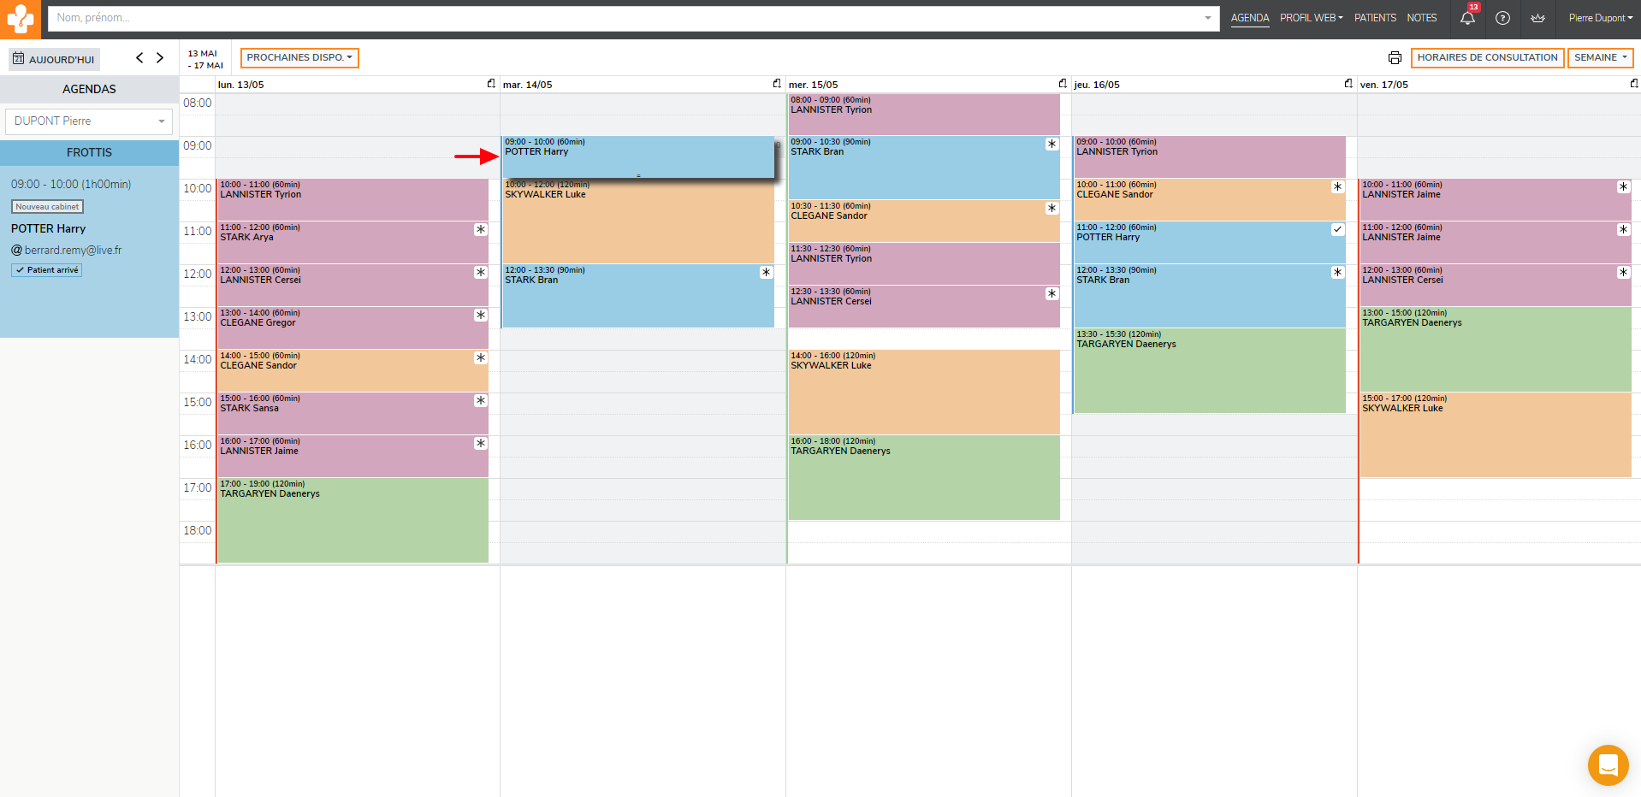Open the notifications bell showing 13 alerts
1641x797 pixels.
[1467, 18]
